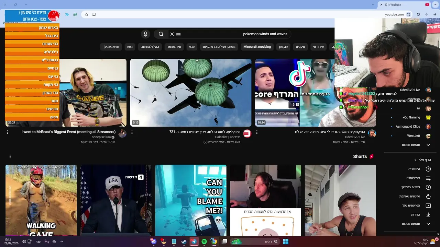Open the My page (הדף שלי) chevron
The width and height of the screenshot is (440, 247).
[415, 160]
